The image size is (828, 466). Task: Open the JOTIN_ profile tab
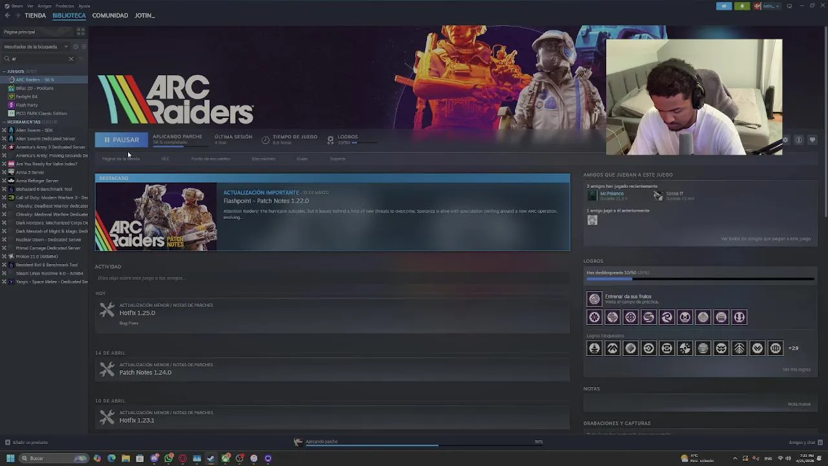coord(144,15)
